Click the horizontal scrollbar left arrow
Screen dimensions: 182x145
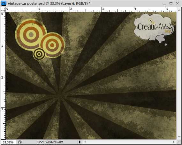point(85,142)
